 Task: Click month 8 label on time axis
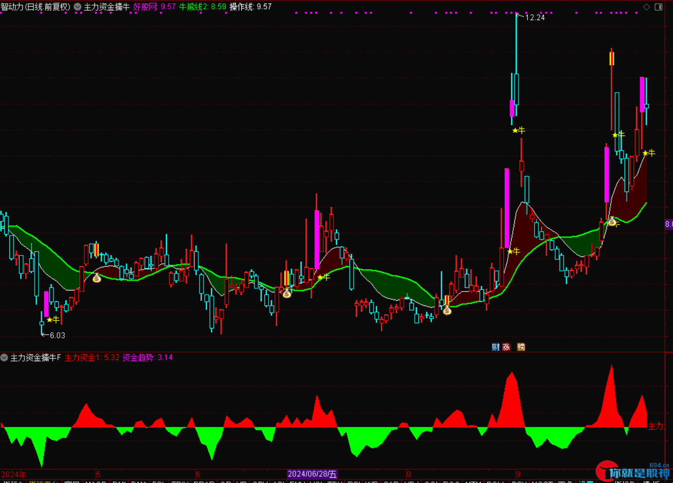coord(409,474)
